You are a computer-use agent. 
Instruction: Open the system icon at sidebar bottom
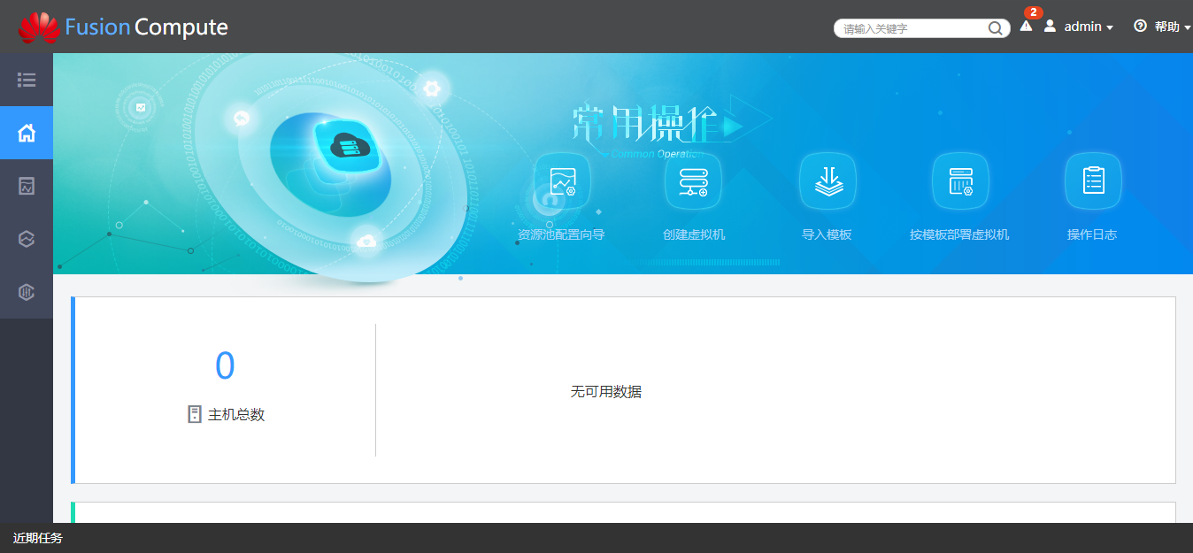click(x=26, y=292)
